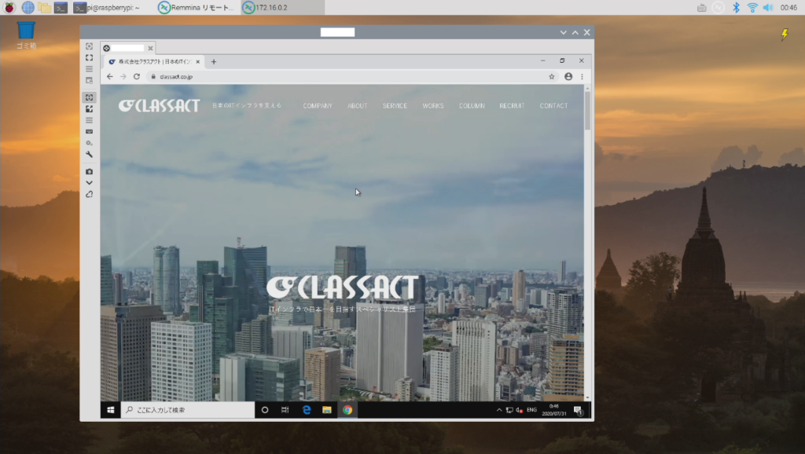The width and height of the screenshot is (805, 454).
Task: Open the COMPANY nav link
Action: pyautogui.click(x=318, y=106)
